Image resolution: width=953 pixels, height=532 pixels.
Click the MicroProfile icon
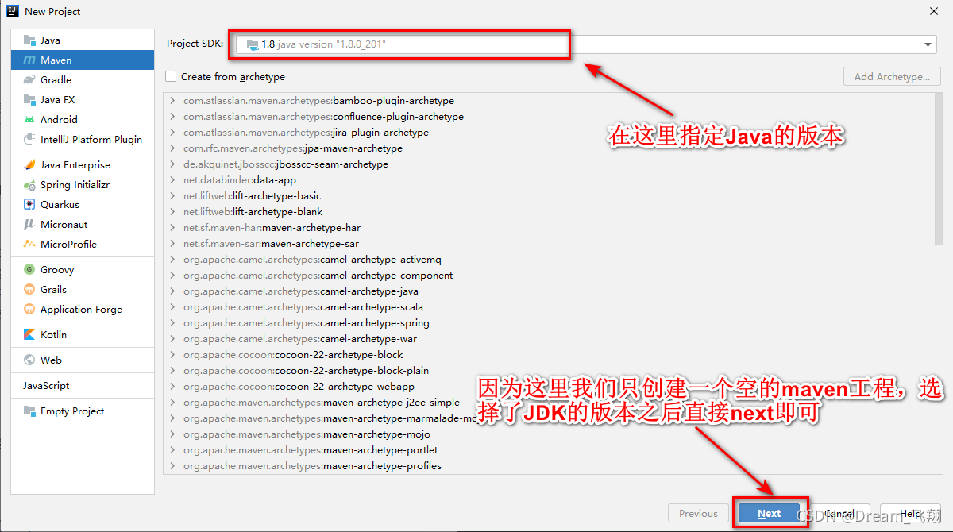click(x=29, y=244)
